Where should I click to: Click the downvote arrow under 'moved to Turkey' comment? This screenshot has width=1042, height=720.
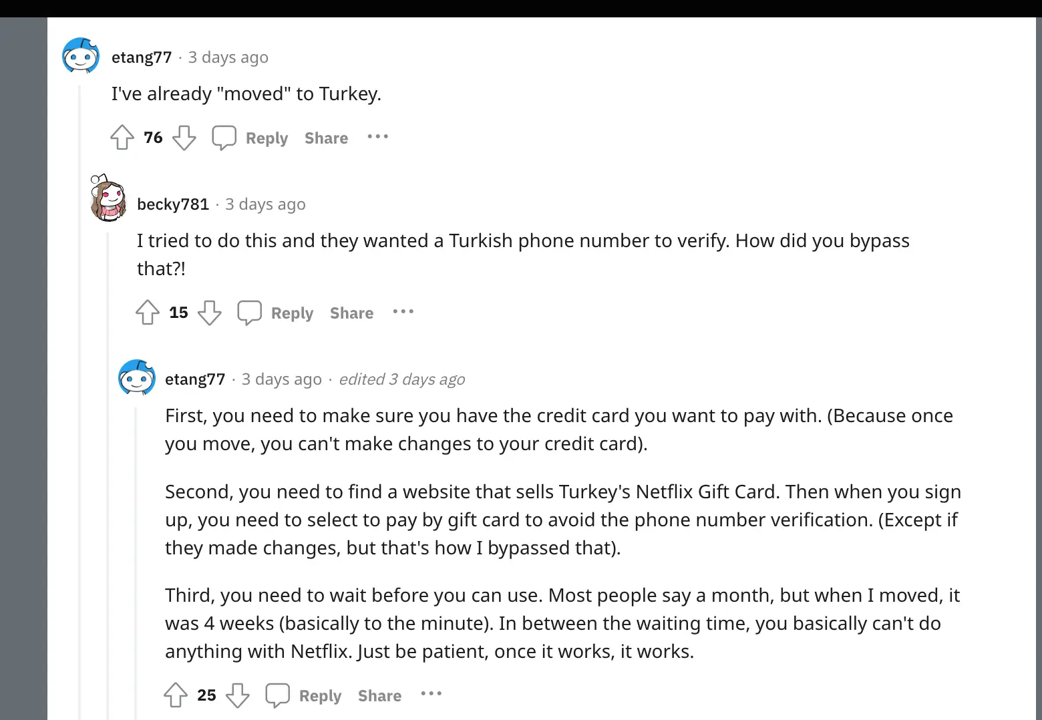click(x=184, y=138)
